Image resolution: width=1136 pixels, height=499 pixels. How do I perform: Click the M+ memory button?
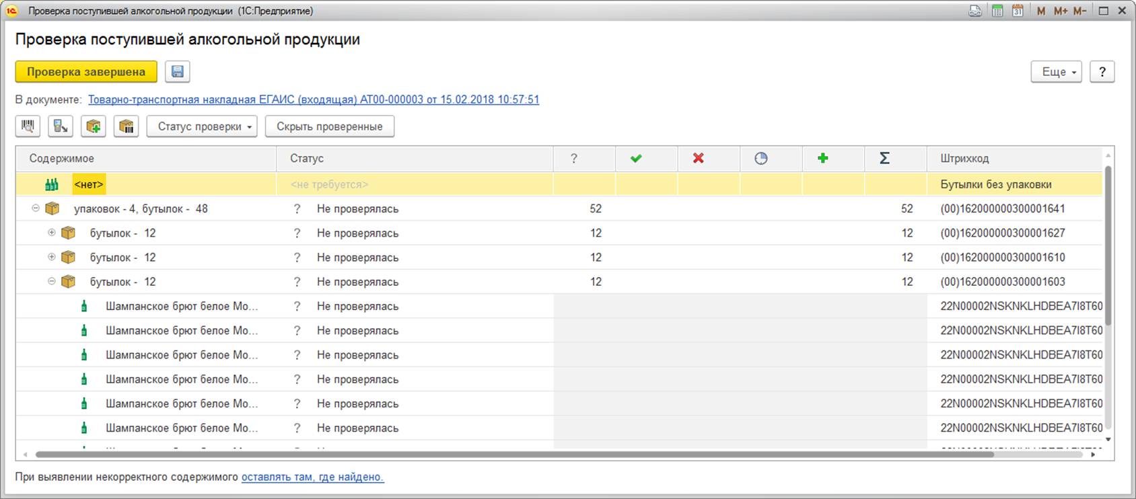tap(1061, 11)
